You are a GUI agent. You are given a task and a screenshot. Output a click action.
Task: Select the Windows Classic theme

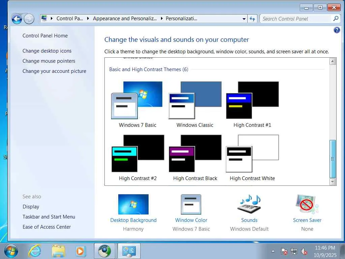tap(195, 105)
